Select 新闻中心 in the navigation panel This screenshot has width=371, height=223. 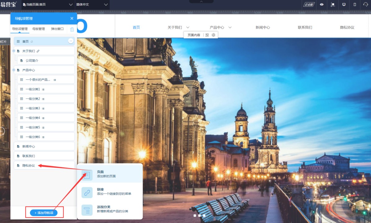click(44, 146)
